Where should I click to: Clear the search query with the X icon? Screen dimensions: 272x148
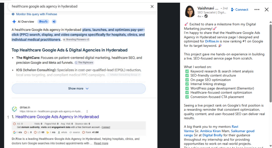(x=152, y=7)
